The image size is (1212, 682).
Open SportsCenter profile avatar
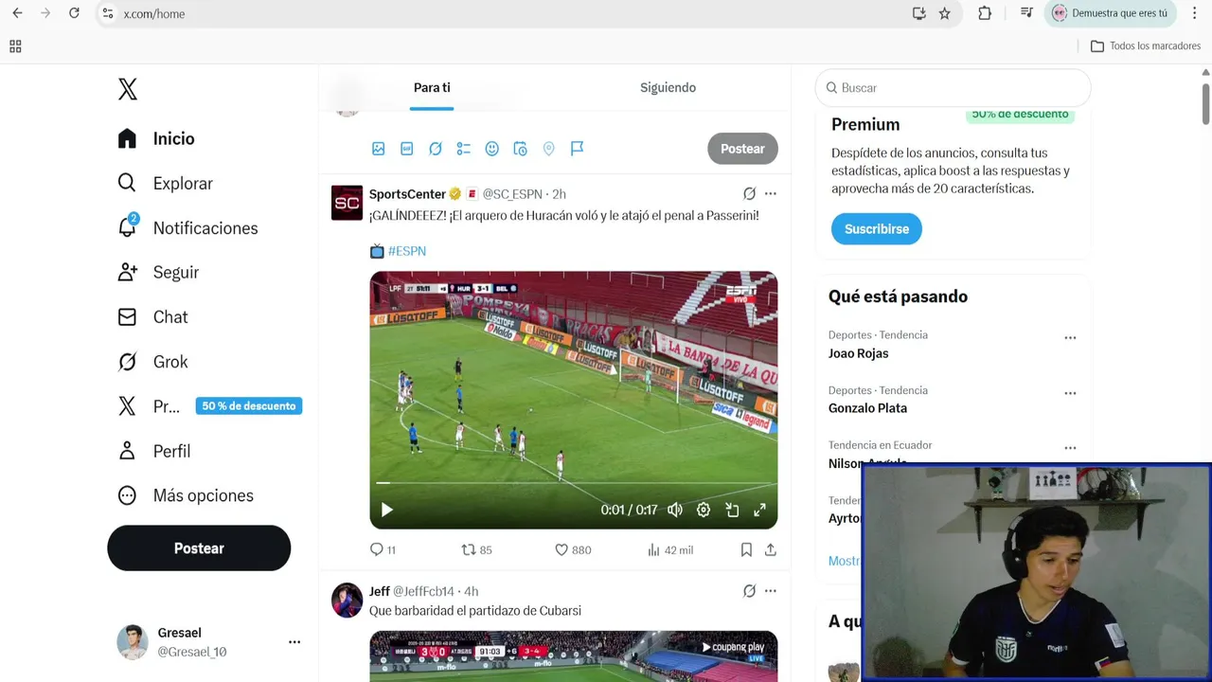pyautogui.click(x=348, y=203)
